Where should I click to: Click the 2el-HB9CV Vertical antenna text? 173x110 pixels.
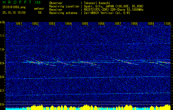(107, 13)
